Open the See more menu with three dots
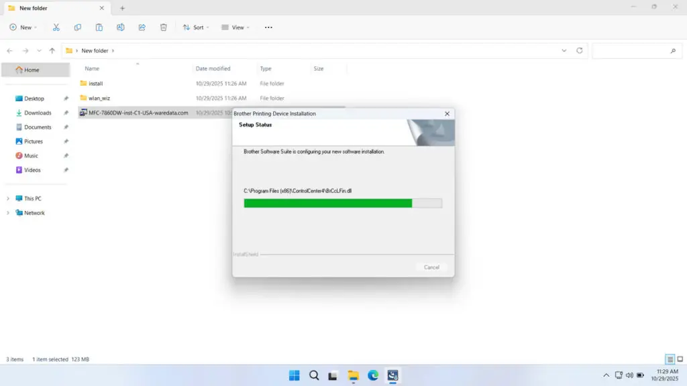This screenshot has height=386, width=687. coord(268,27)
